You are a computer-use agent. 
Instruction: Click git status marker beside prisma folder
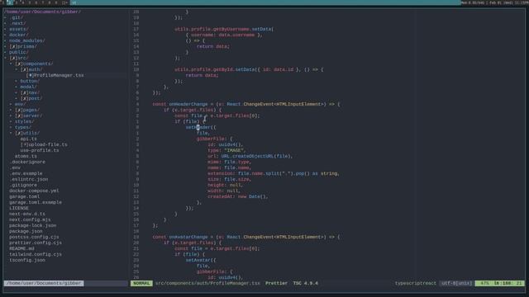click(x=13, y=46)
